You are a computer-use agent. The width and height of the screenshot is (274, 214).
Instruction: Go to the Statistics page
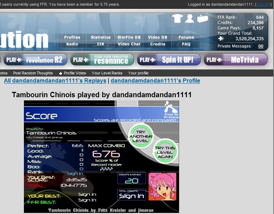pyautogui.click(x=101, y=37)
